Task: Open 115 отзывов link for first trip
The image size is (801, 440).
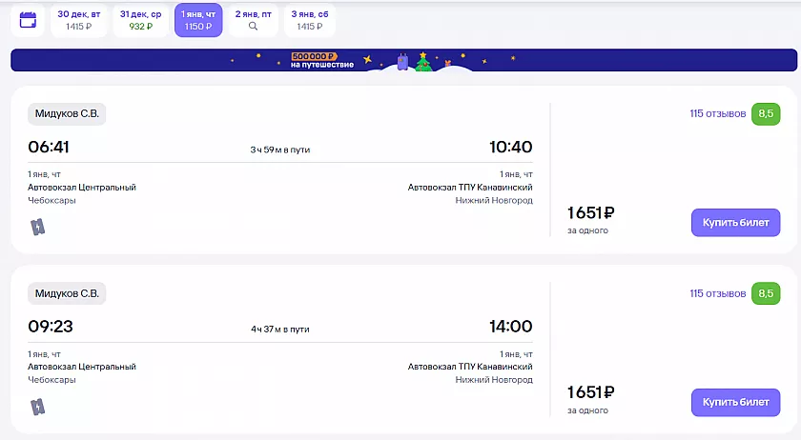Action: [x=718, y=114]
